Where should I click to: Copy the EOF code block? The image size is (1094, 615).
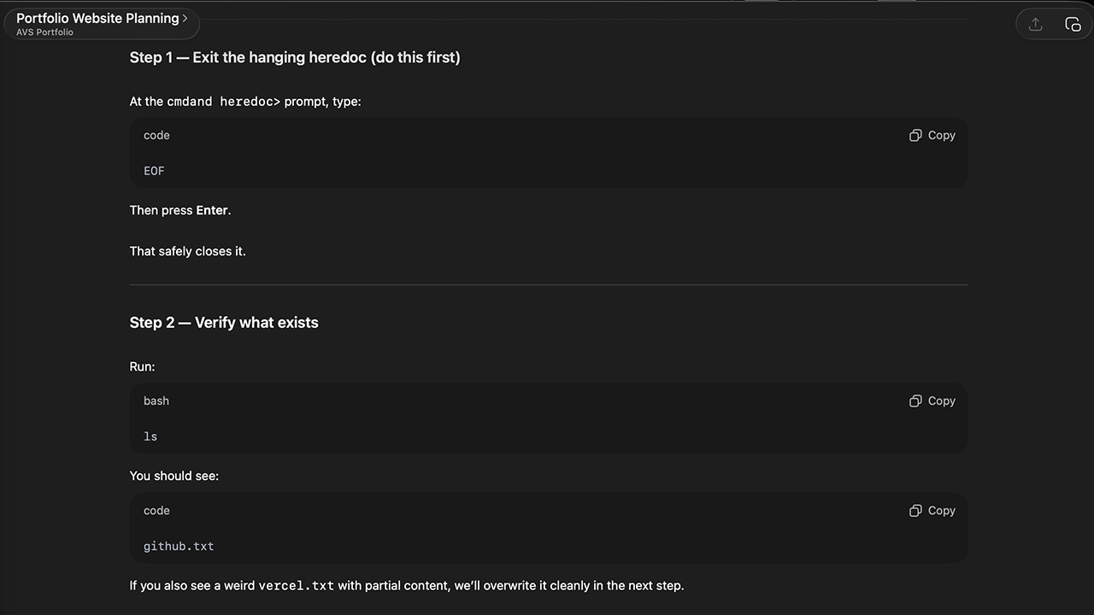pos(932,135)
